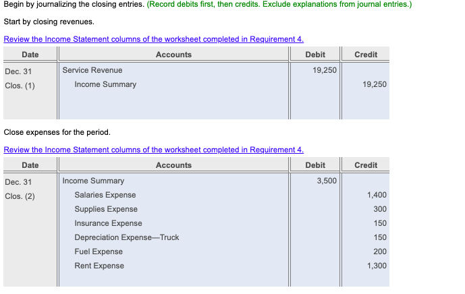Click the Credit header in the expenses table
The image size is (465, 294).
(x=366, y=165)
